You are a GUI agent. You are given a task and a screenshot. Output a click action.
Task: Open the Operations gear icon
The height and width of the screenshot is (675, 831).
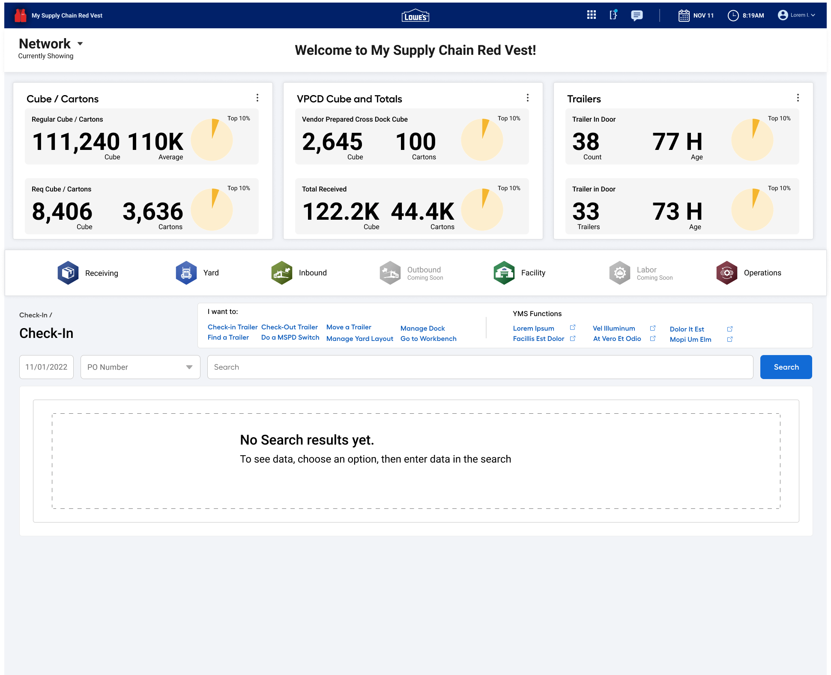pos(727,273)
